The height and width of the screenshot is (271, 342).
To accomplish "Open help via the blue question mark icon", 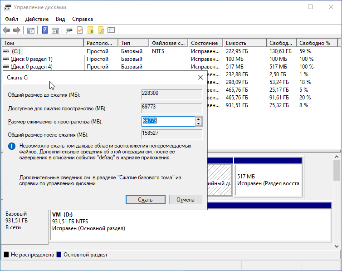I will 44,30.
